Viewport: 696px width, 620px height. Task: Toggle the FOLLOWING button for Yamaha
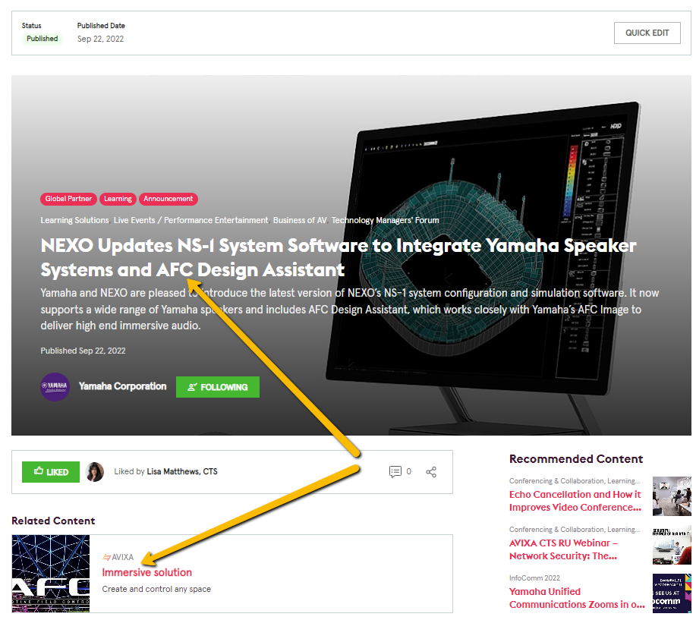pos(217,387)
